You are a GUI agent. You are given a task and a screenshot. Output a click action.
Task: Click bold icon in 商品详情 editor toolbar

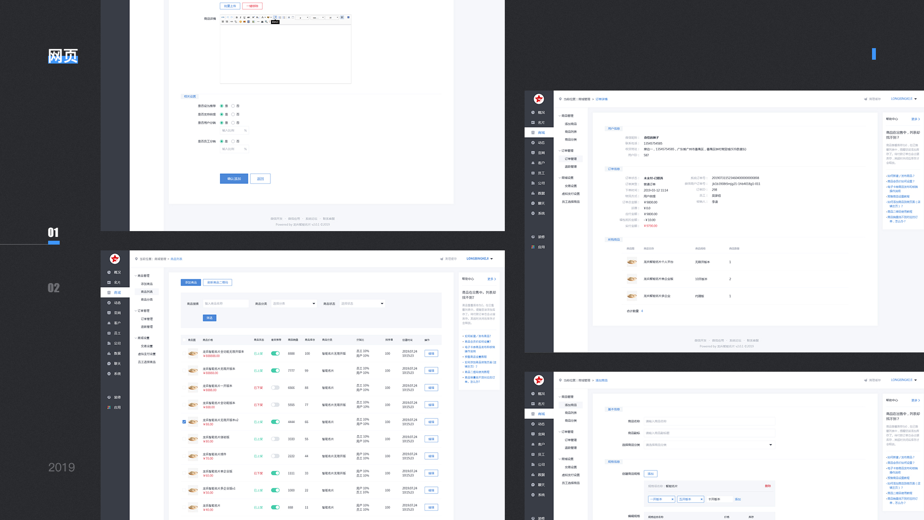pyautogui.click(x=237, y=17)
